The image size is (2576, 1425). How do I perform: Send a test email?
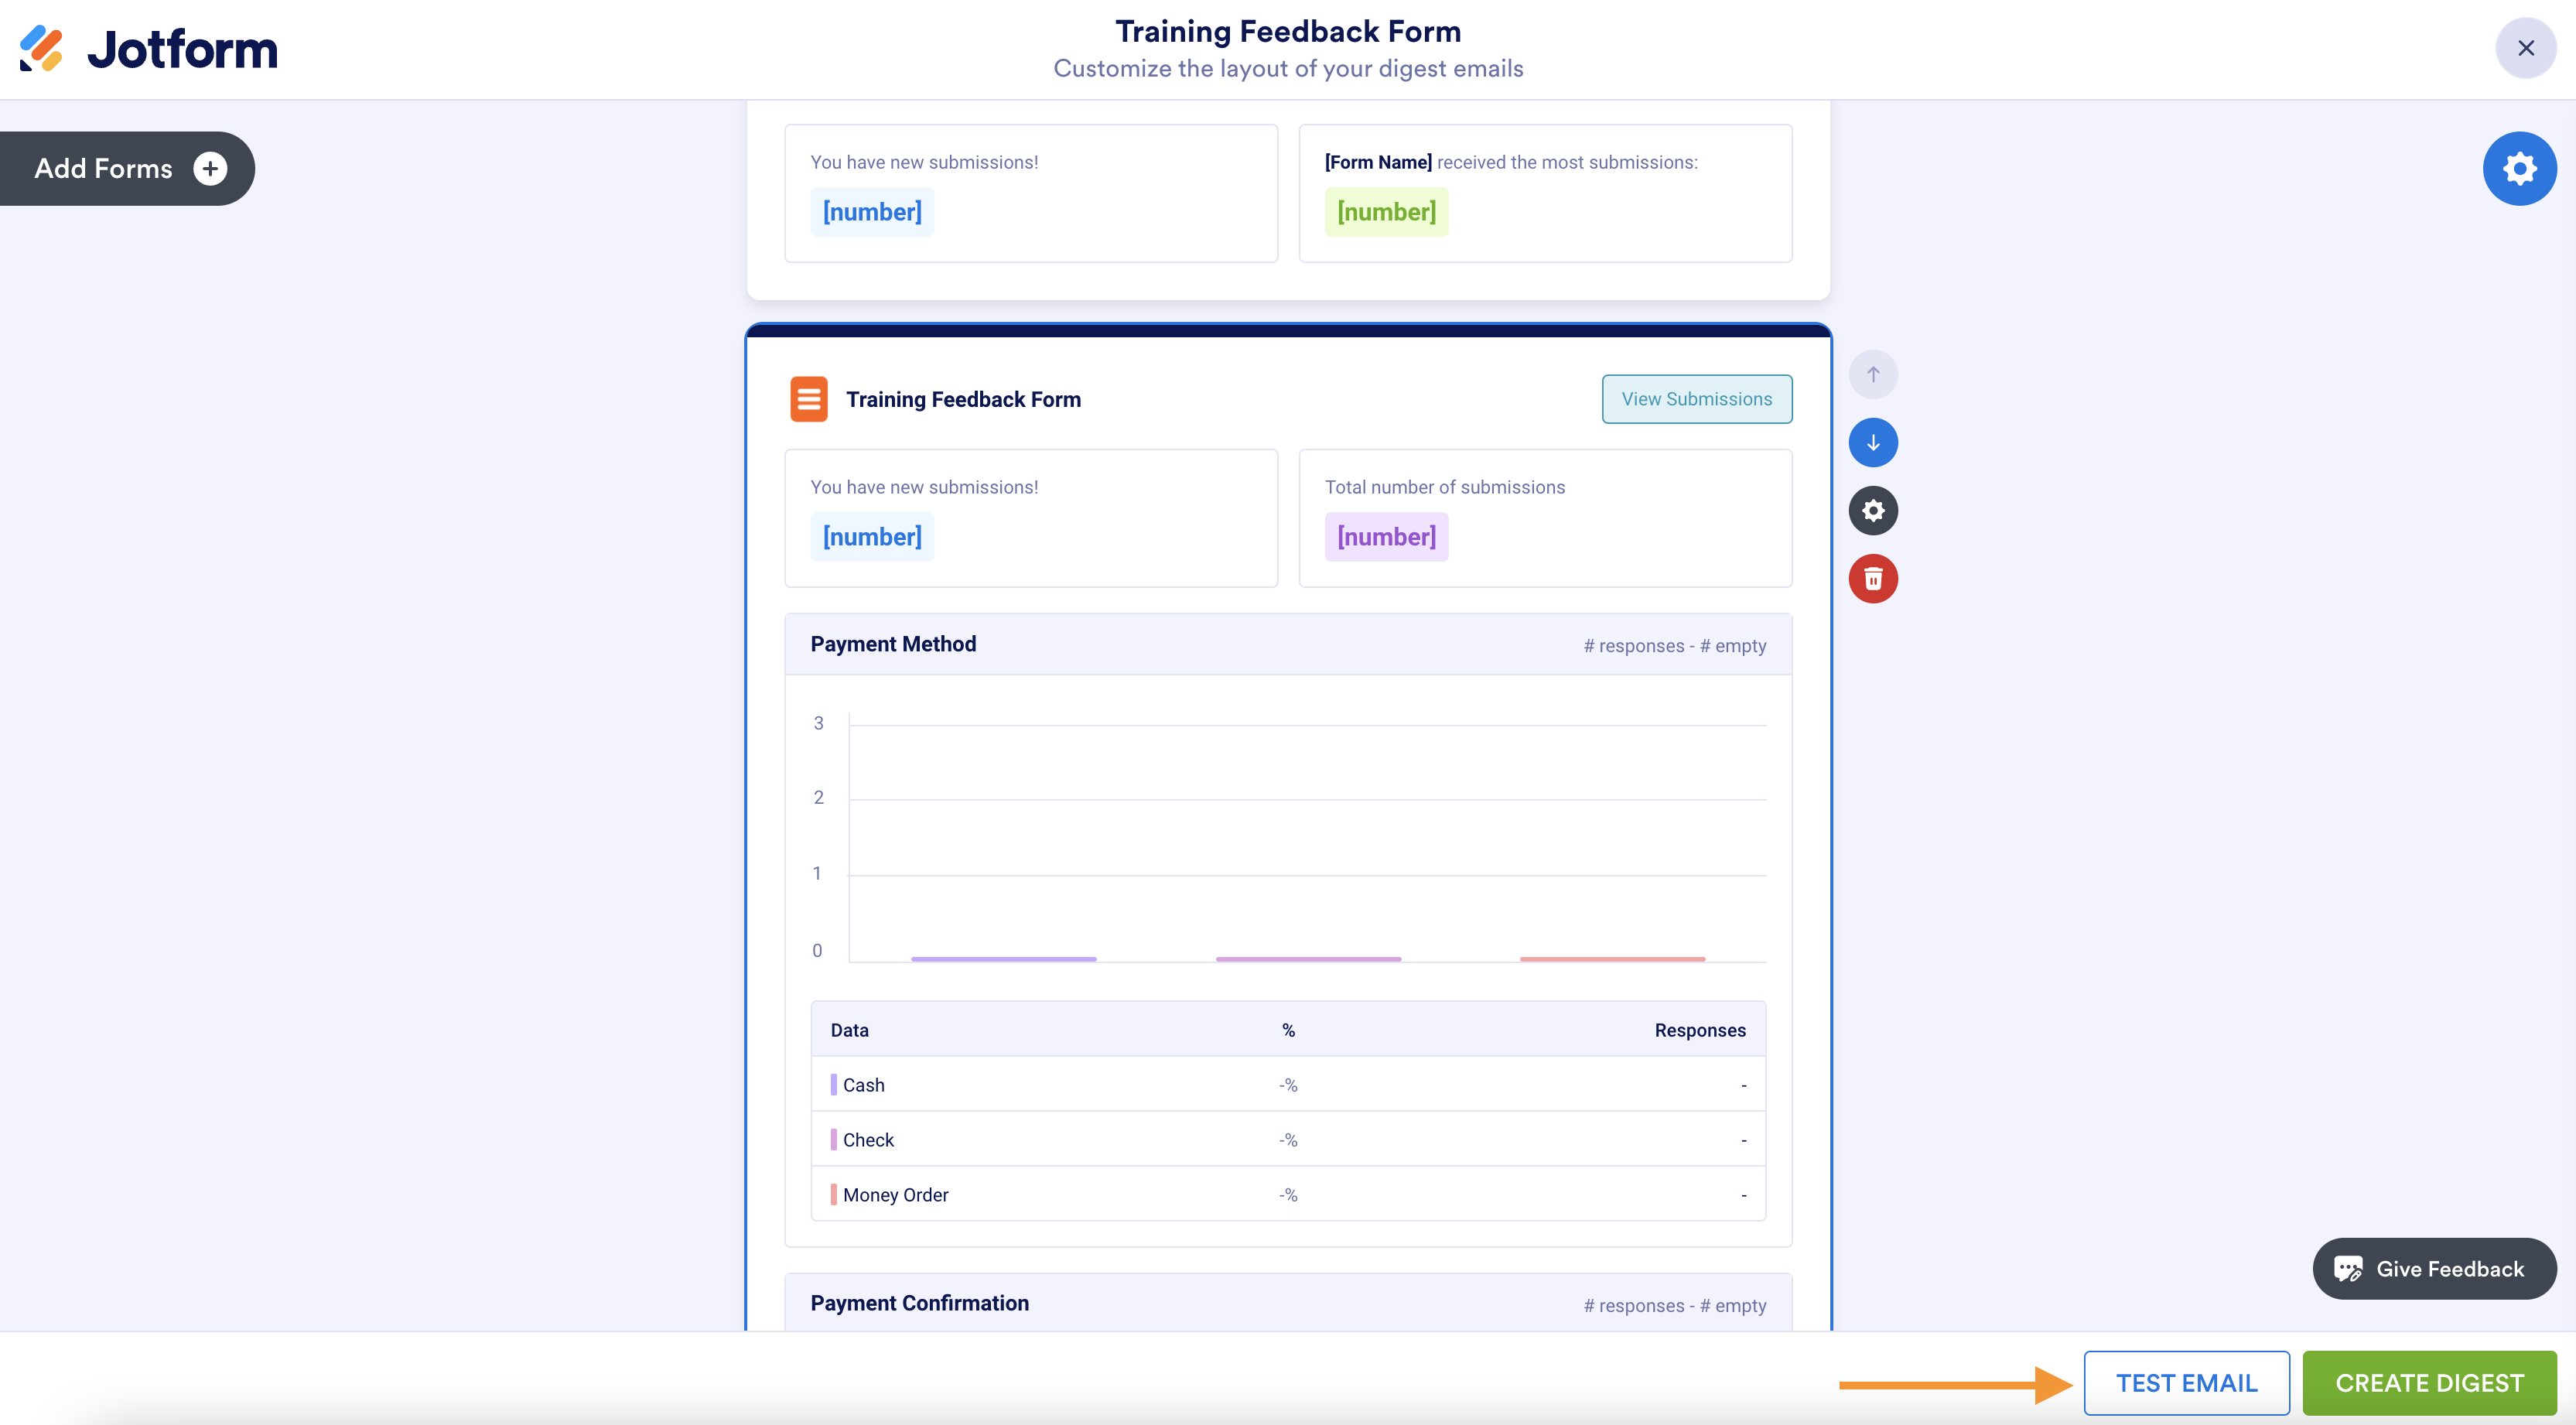2185,1383
